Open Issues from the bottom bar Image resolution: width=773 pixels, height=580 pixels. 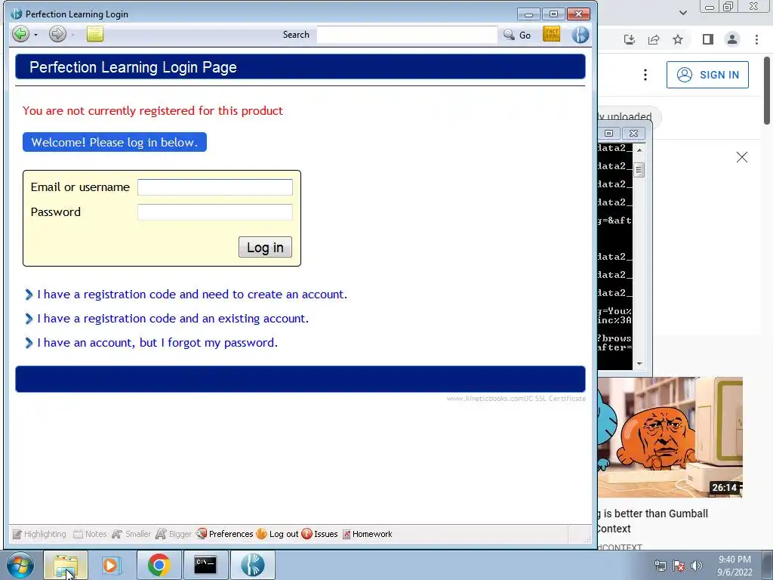[319, 534]
